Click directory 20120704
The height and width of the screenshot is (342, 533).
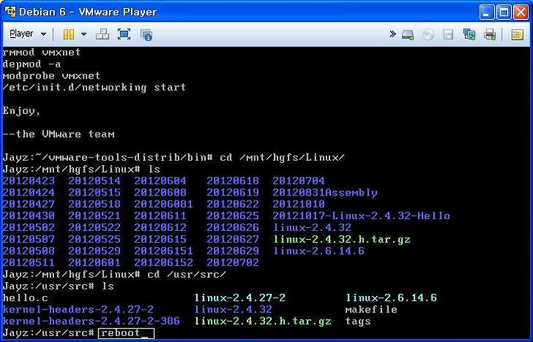299,181
